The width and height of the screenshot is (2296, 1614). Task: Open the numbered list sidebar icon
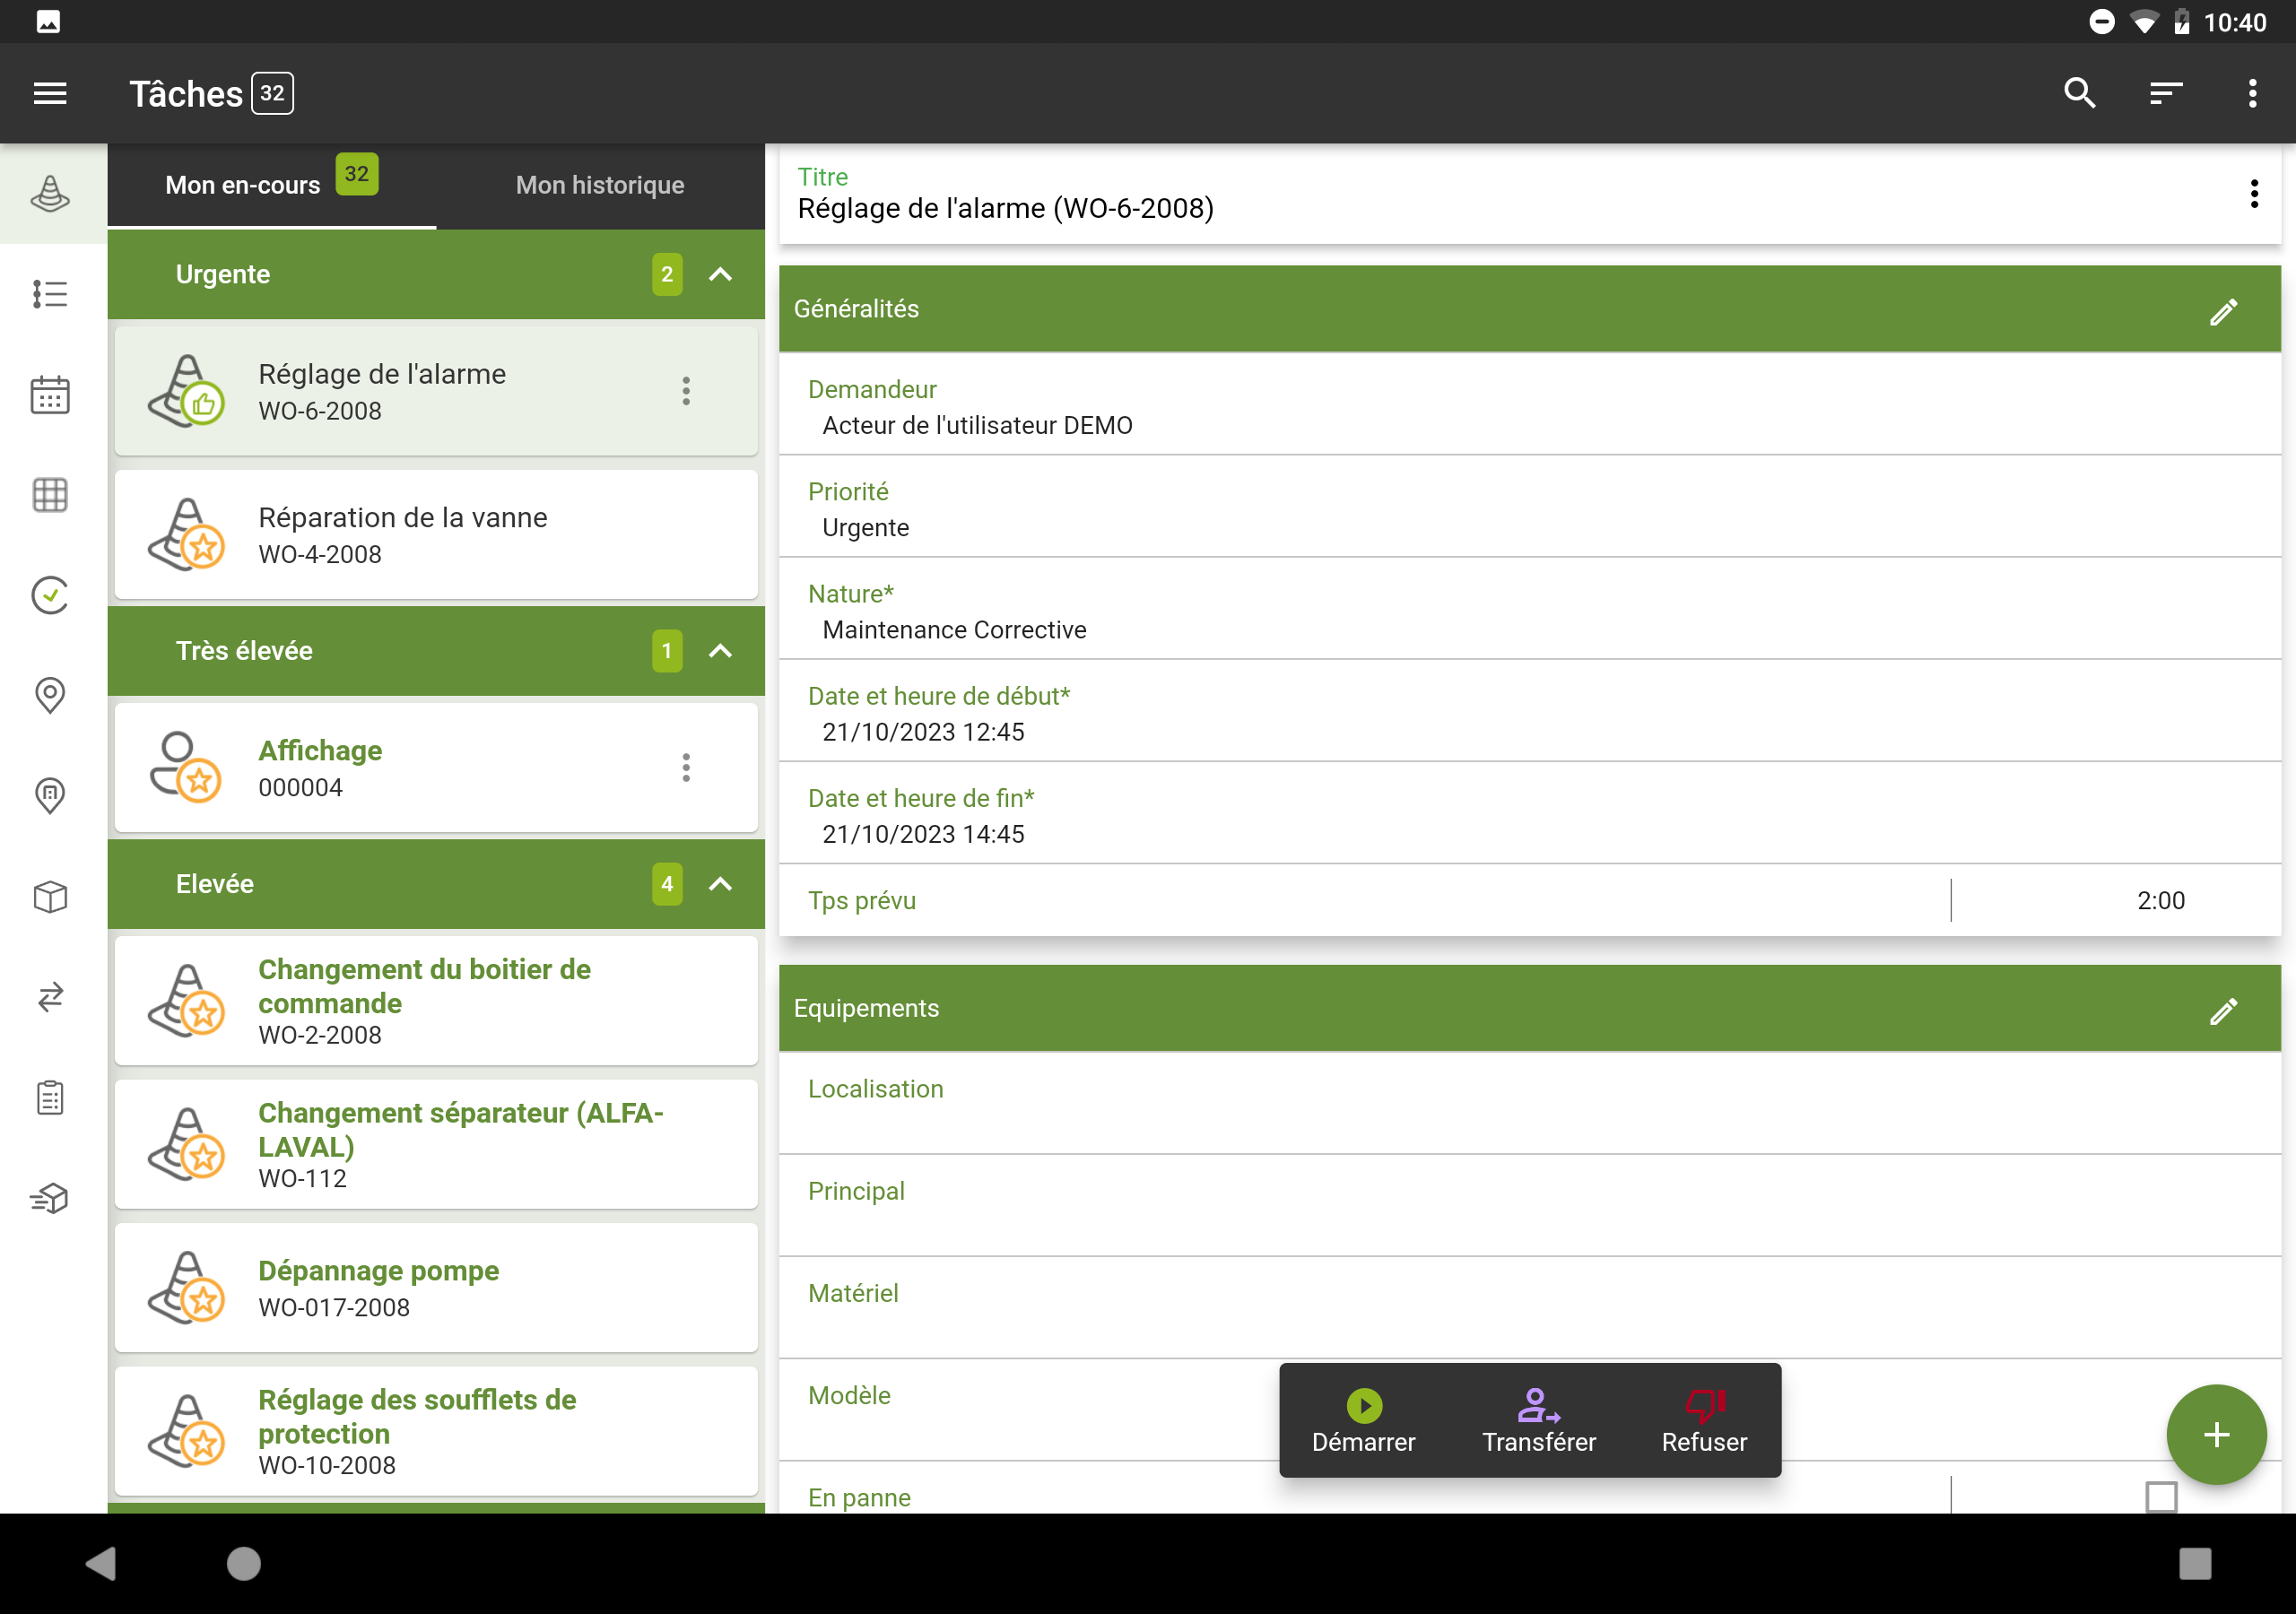(50, 294)
